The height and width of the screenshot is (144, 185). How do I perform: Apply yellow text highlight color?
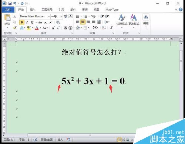[29, 28]
